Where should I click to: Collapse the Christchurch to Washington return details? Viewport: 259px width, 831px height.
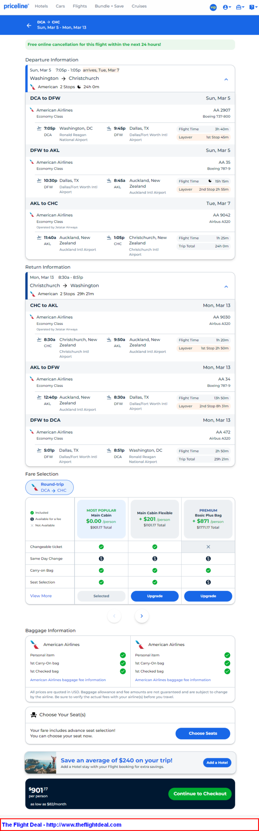pos(226,287)
